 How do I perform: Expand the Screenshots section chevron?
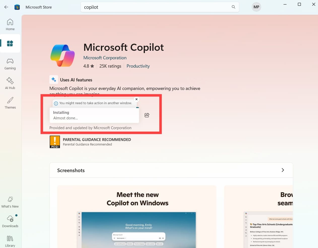pos(283,170)
